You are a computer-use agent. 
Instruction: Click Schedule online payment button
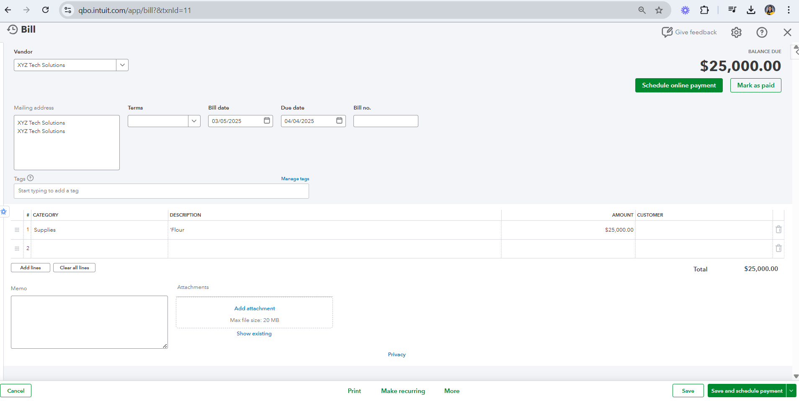[x=679, y=85]
